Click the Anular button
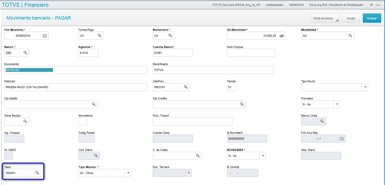Image resolution: width=385 pixels, height=185 pixels. [x=351, y=18]
